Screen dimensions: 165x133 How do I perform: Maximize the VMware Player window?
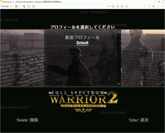click(159, 2)
